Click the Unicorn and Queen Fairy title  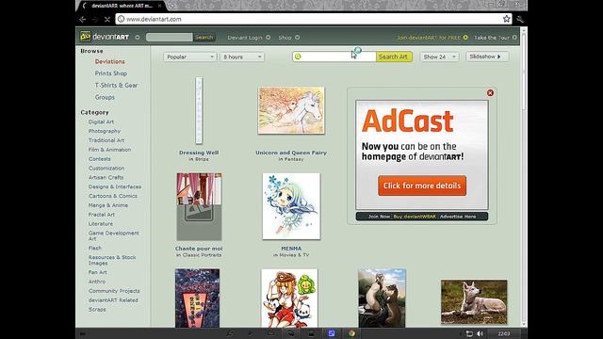(291, 153)
